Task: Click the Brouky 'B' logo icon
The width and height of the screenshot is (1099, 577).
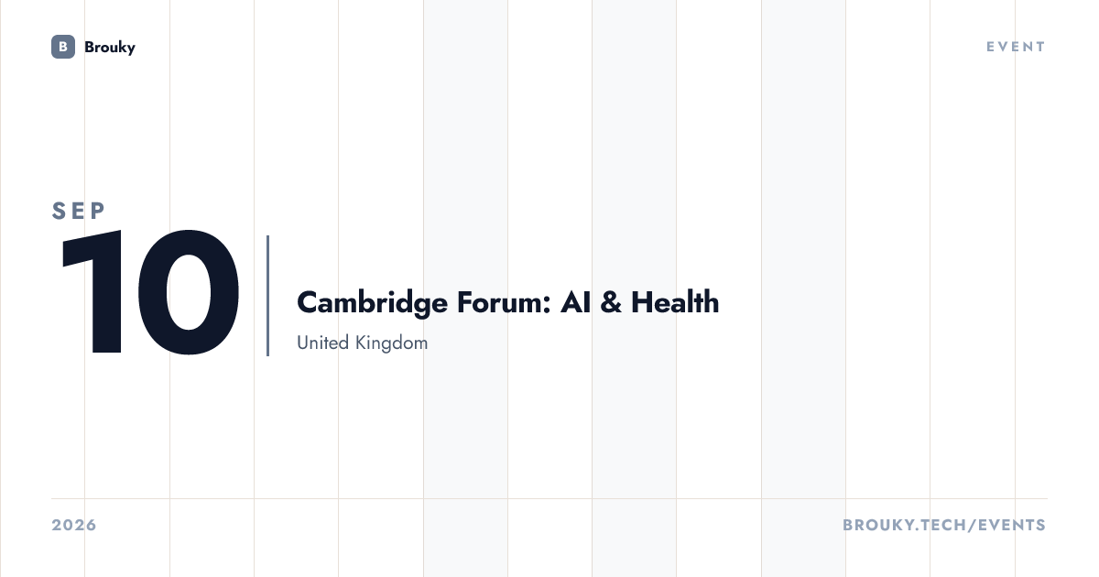Action: [x=63, y=47]
